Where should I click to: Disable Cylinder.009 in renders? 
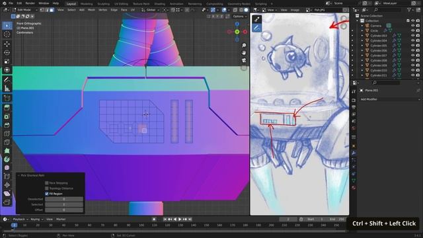[x=418, y=65]
